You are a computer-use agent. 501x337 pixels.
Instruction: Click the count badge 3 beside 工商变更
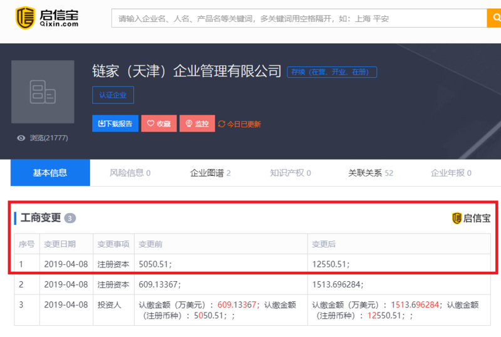tap(70, 219)
